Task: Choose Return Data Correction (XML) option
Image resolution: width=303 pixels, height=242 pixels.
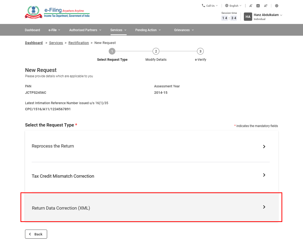Action: tap(151, 208)
